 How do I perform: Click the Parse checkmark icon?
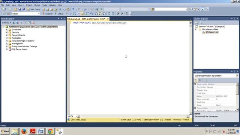(x=70, y=13)
